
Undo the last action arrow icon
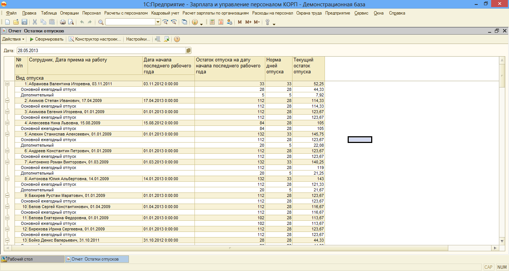[82, 22]
